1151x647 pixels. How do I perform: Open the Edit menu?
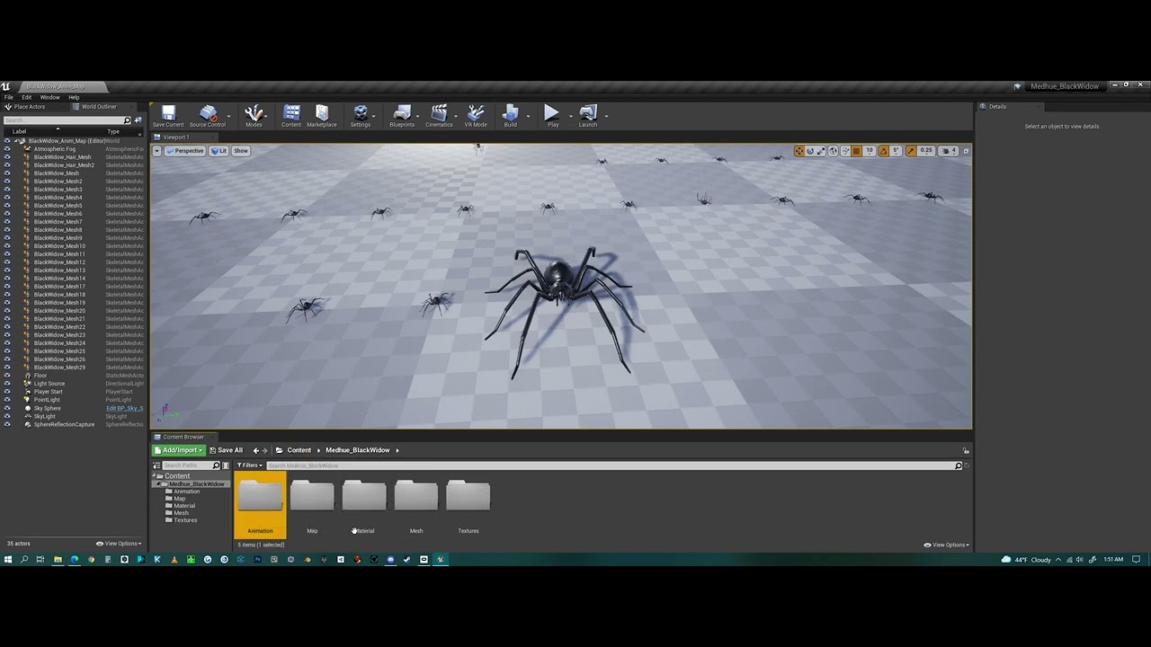27,97
